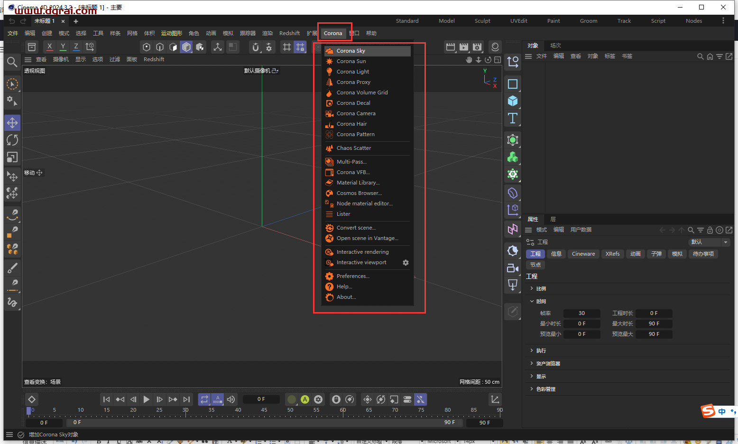
Task: Expand the 色彩管理 section
Action: (545, 389)
